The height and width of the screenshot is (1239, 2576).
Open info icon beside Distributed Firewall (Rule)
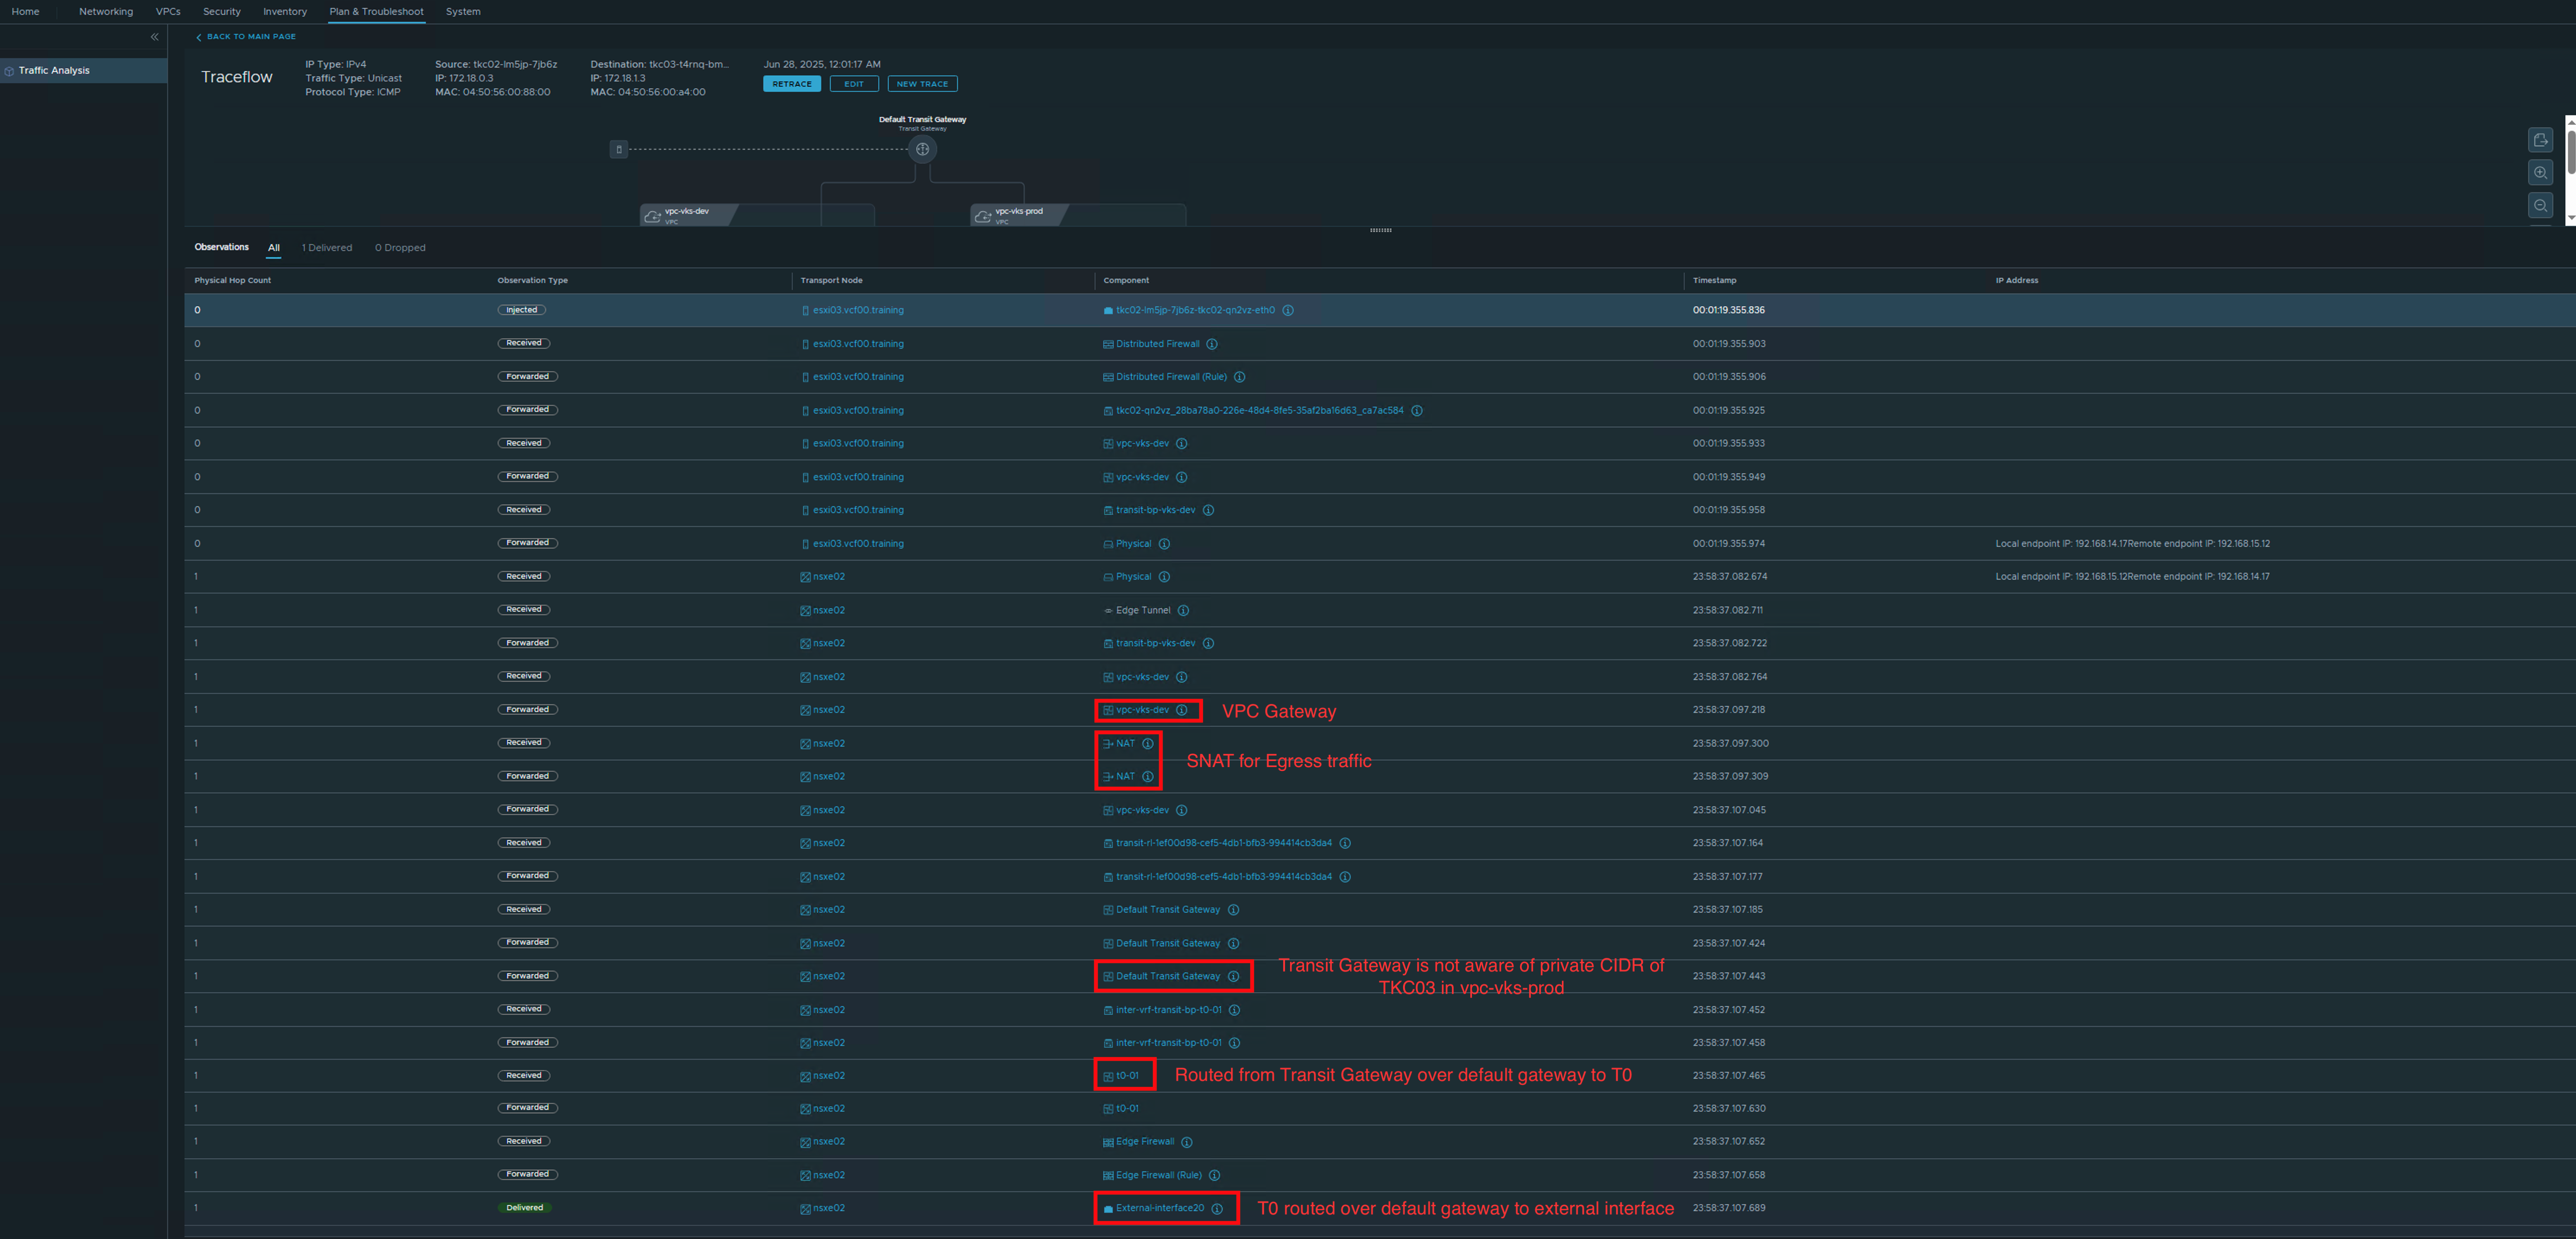1239,377
